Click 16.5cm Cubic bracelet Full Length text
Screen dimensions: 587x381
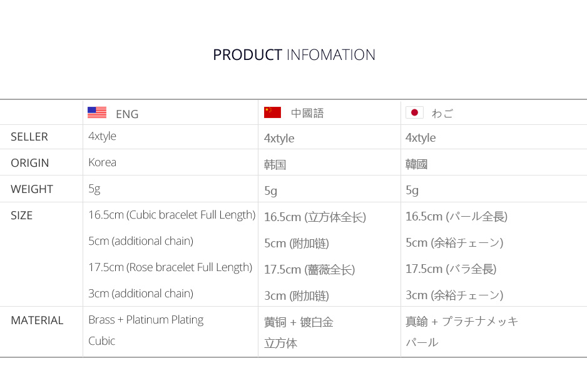pos(171,215)
